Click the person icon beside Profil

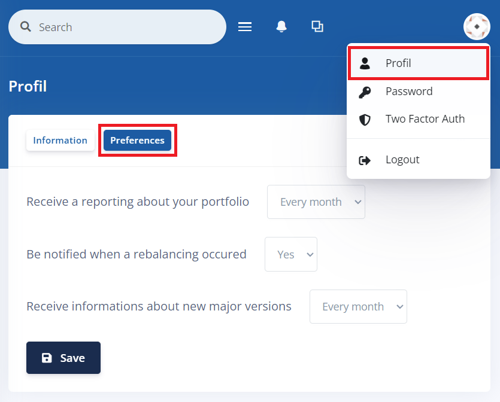pos(365,63)
